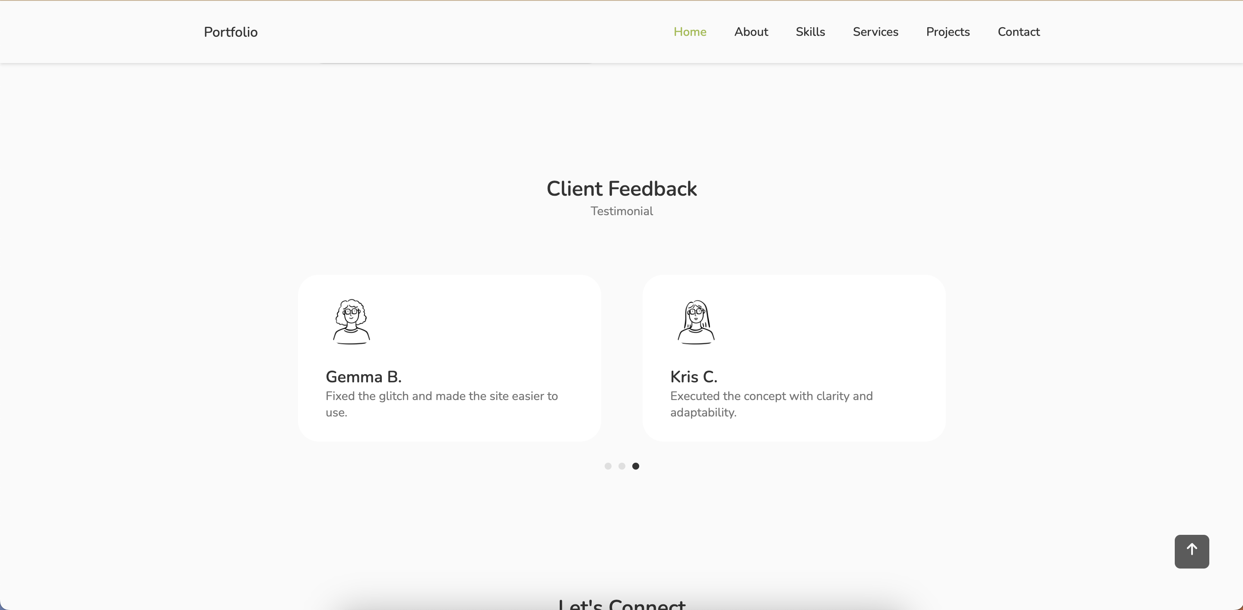Expand the Projects navigation section
This screenshot has width=1243, height=610.
pos(948,32)
